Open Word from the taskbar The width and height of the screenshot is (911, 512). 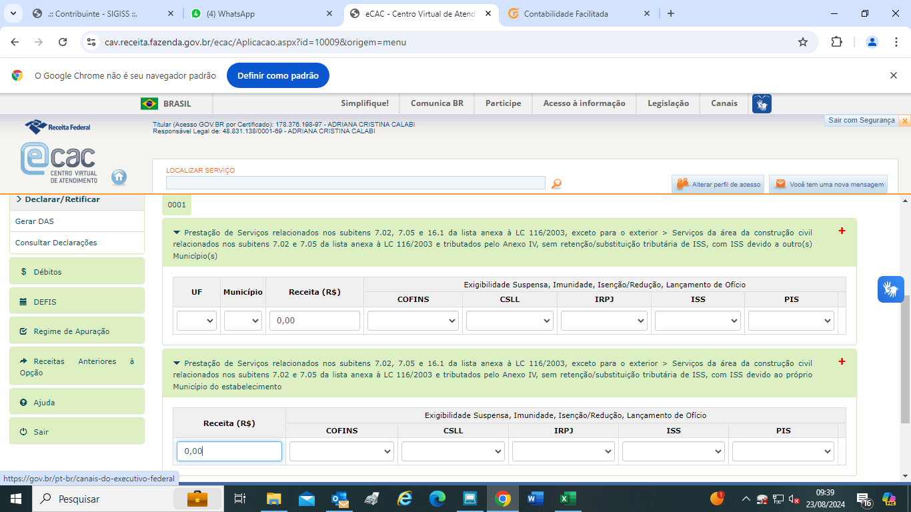pos(536,499)
